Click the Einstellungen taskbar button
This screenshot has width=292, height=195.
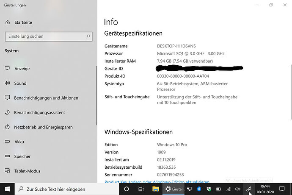pyautogui.click(x=174, y=189)
